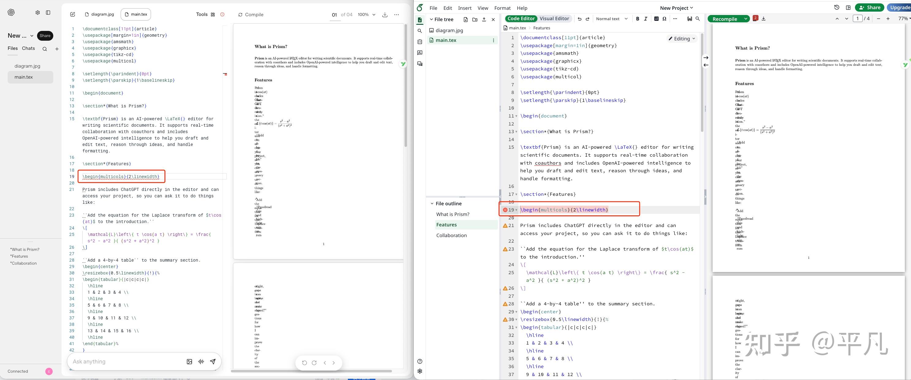Open Prism 100% zoom dropdown
This screenshot has height=380, width=911.
pyautogui.click(x=366, y=14)
